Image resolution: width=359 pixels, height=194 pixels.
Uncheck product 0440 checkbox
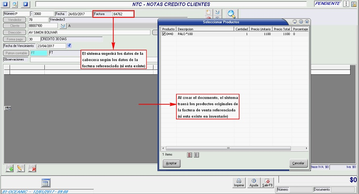click(x=164, y=34)
